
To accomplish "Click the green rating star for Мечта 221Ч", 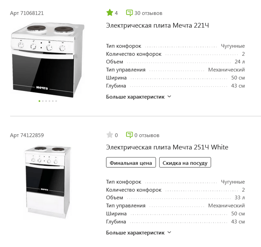I will (110, 13).
